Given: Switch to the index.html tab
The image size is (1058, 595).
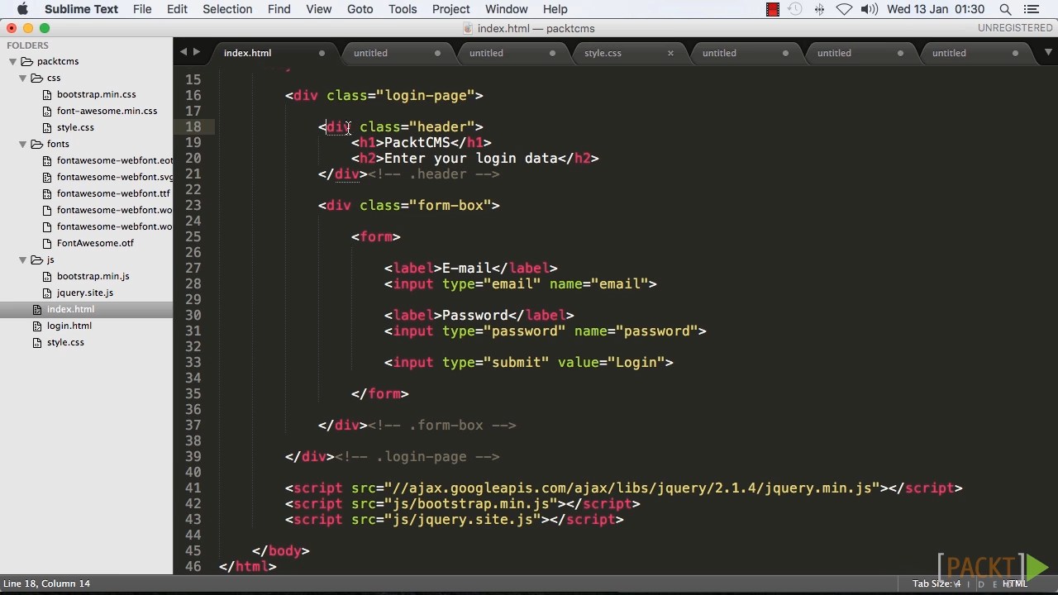Looking at the screenshot, I should (x=247, y=53).
